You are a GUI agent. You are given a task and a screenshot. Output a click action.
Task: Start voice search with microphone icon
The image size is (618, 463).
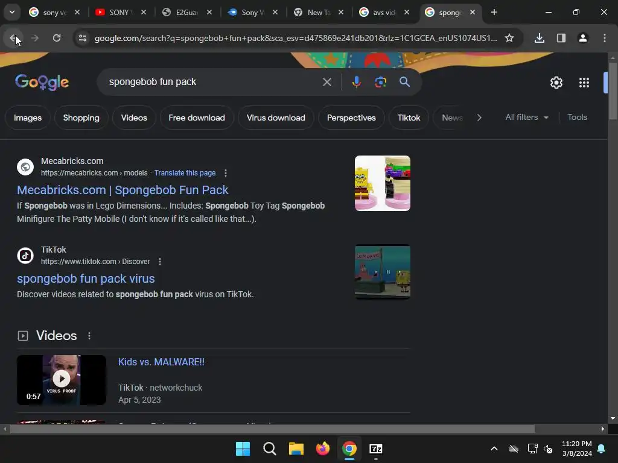[356, 82]
